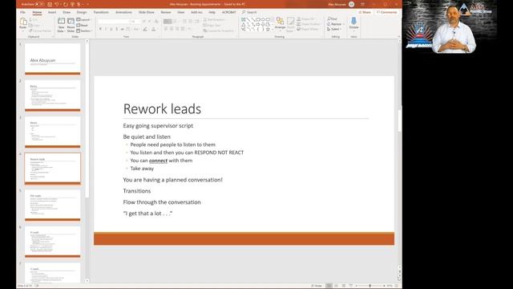Select slide 5 thumbnail
The image size is (513, 289).
[52, 206]
